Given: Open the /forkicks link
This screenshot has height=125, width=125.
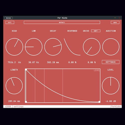Looking at the screenshot, I should 115,106.
